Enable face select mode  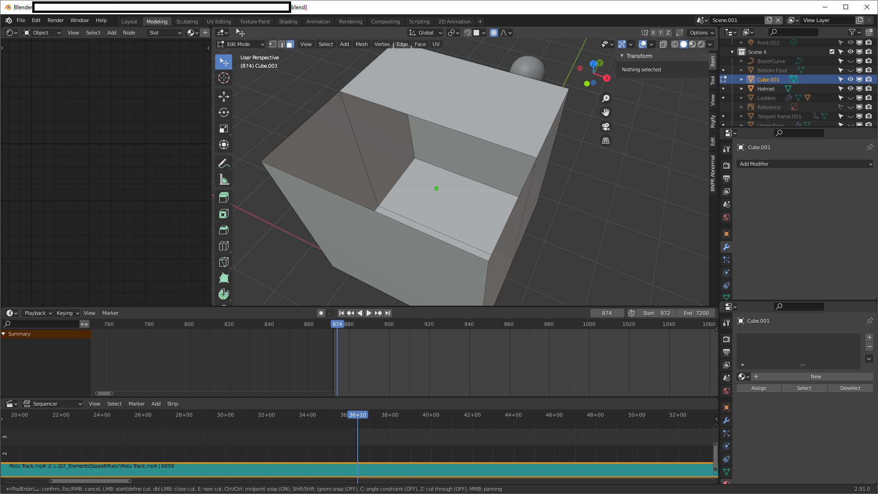click(x=290, y=44)
